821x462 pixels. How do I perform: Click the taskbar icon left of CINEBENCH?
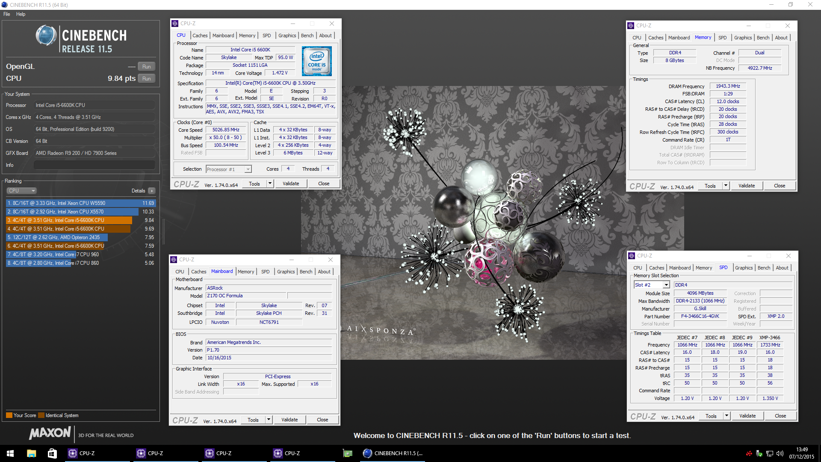(348, 453)
